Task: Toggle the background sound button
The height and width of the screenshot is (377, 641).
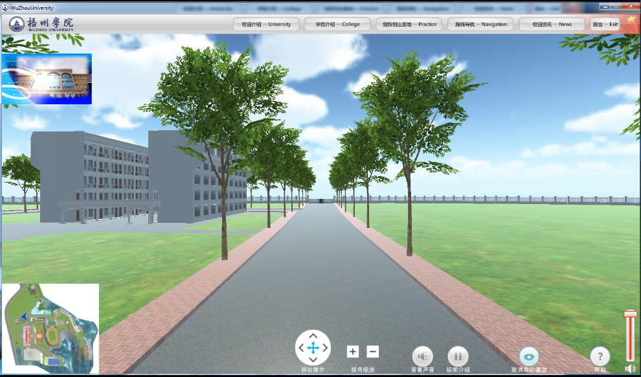Action: (423, 356)
